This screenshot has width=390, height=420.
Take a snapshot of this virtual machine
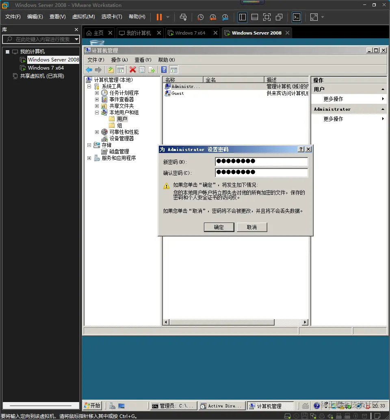[200, 17]
